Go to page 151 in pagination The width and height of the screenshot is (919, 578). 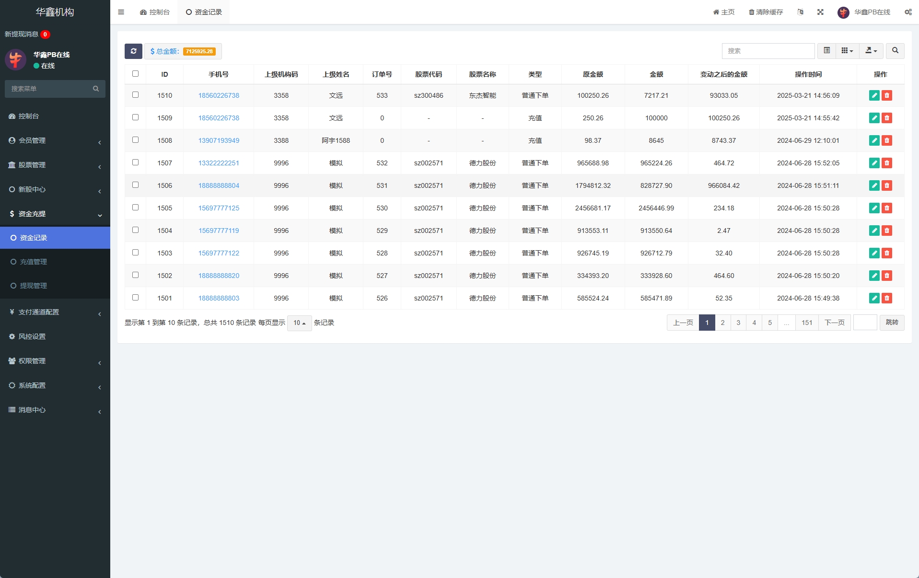click(807, 323)
